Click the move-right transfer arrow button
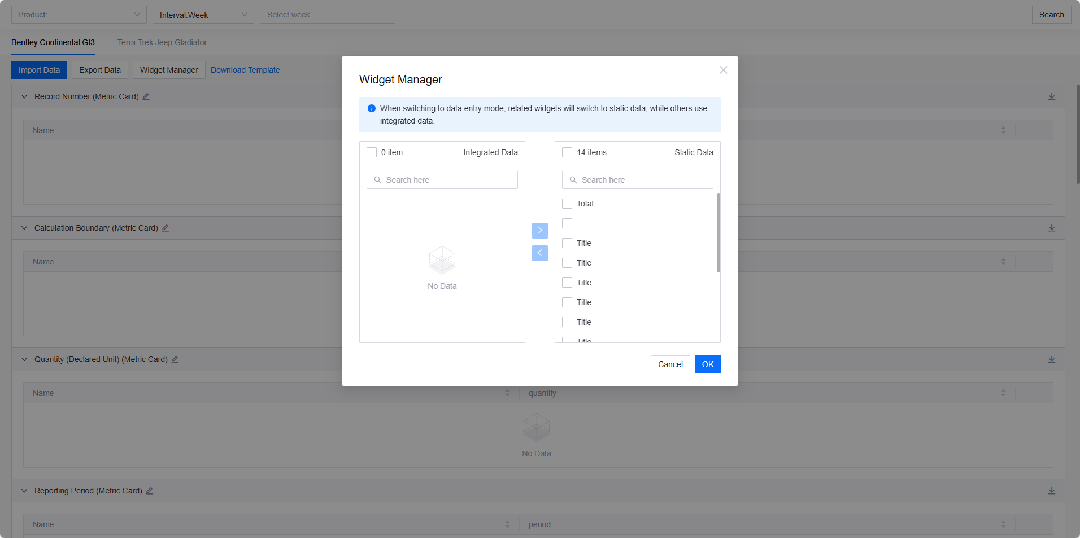This screenshot has height=538, width=1080. pos(539,231)
